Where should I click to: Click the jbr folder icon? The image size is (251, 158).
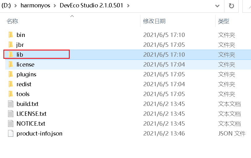tap(10, 45)
